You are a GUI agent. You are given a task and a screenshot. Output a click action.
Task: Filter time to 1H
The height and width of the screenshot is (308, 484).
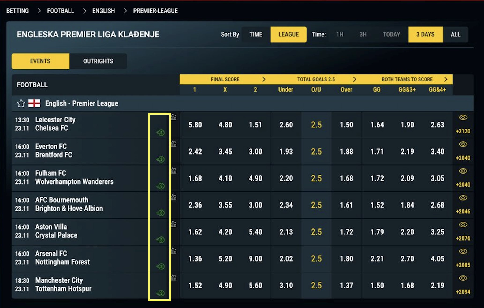340,34
